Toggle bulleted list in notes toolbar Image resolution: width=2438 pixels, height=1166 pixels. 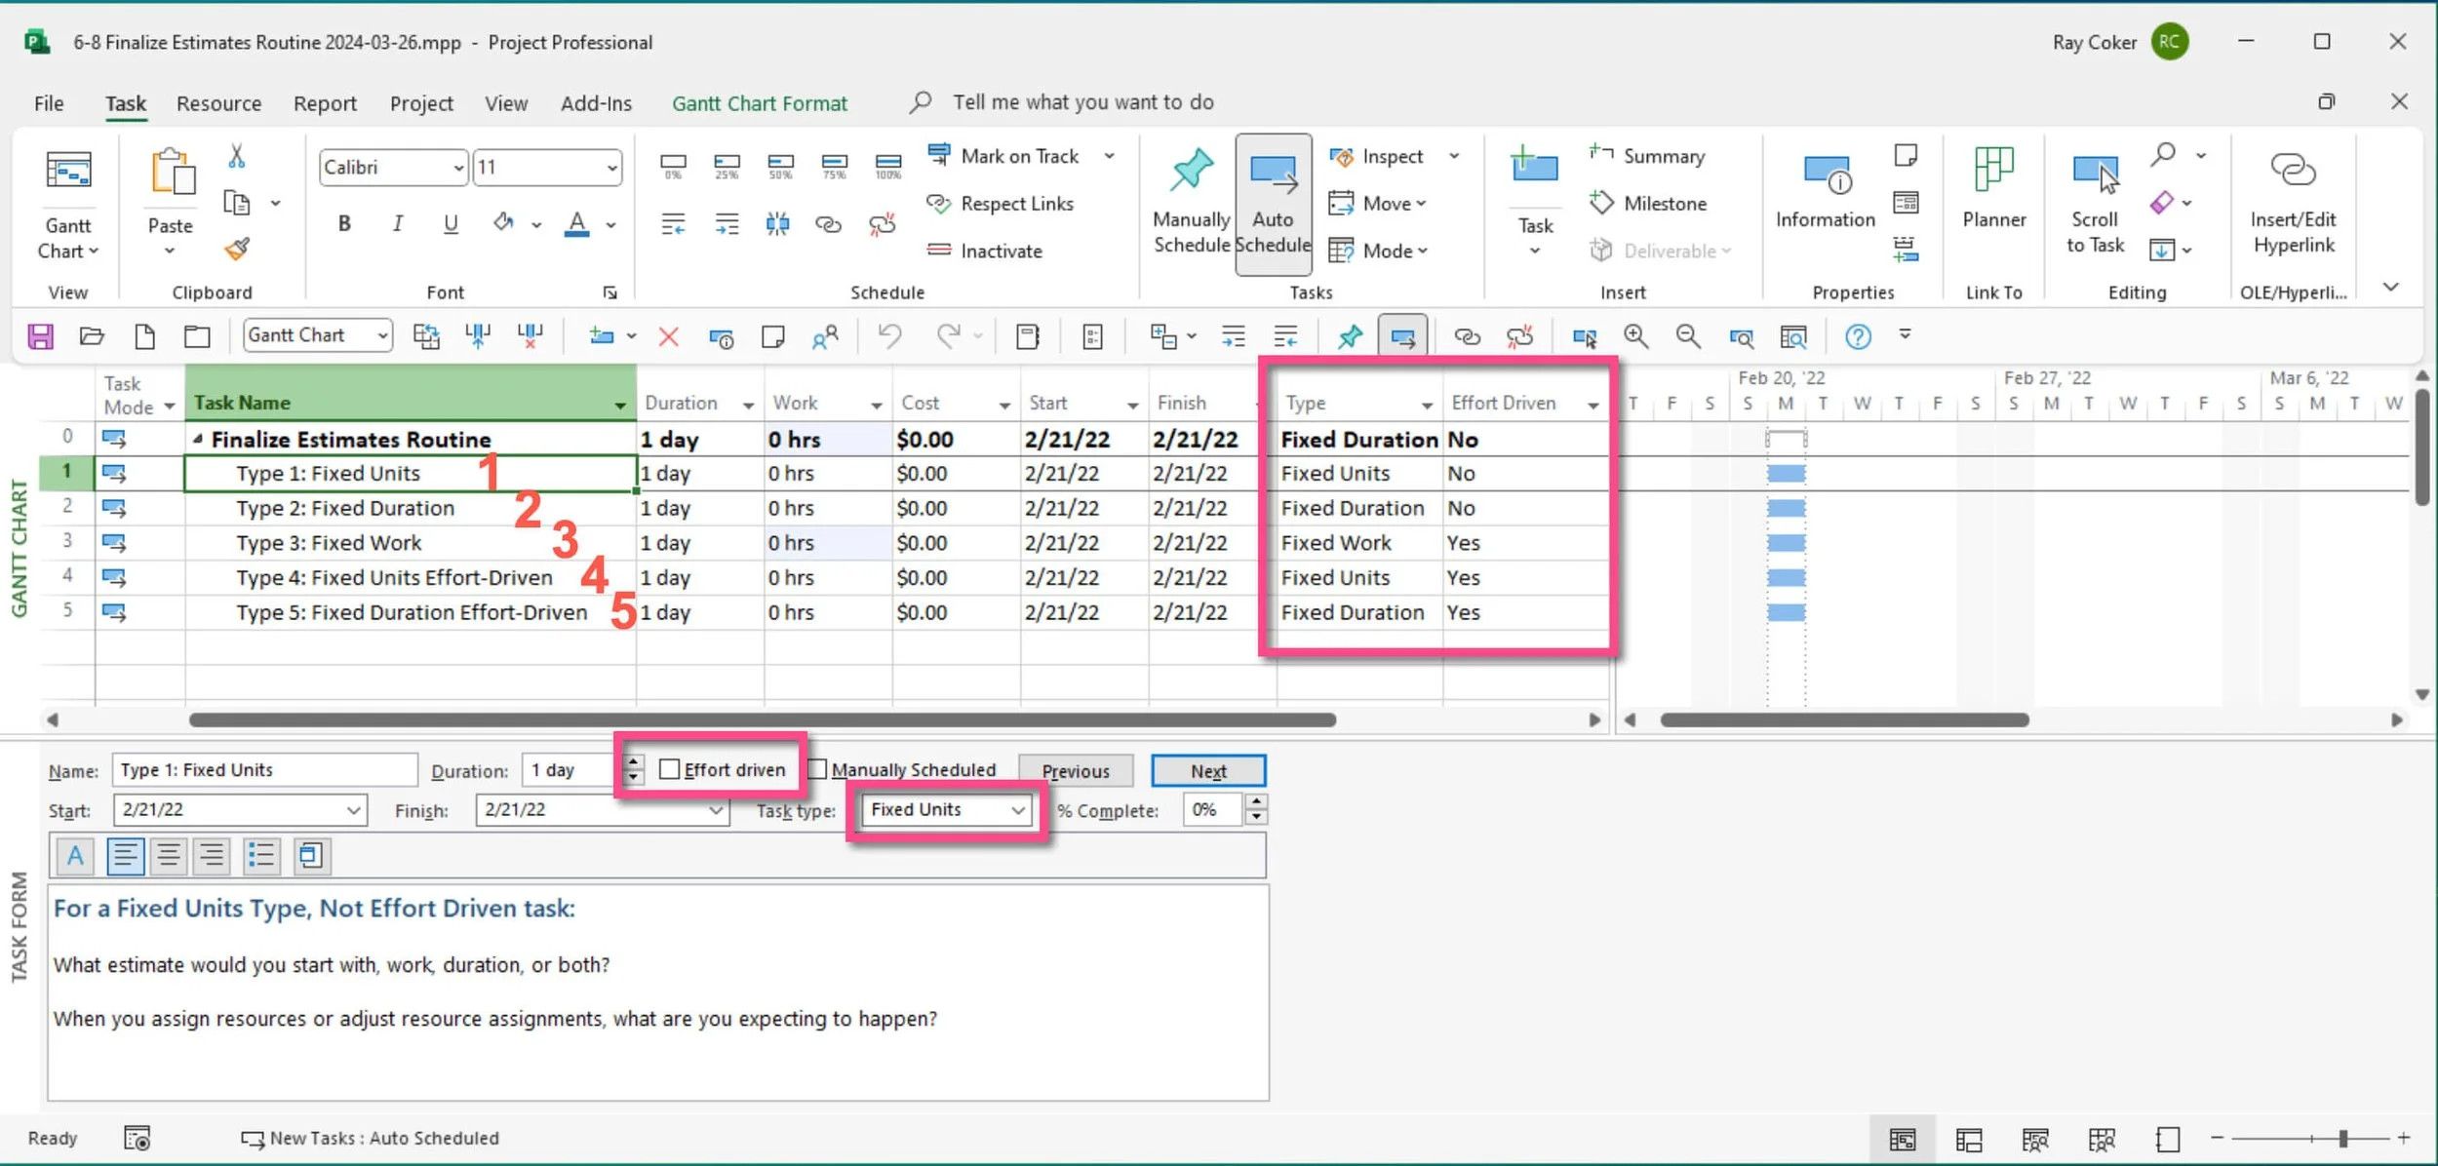pyautogui.click(x=261, y=856)
